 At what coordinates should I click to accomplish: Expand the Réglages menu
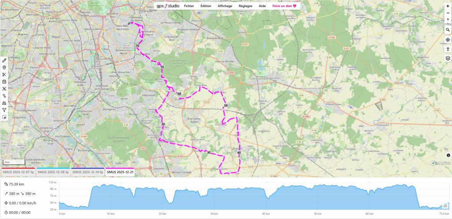pos(245,6)
